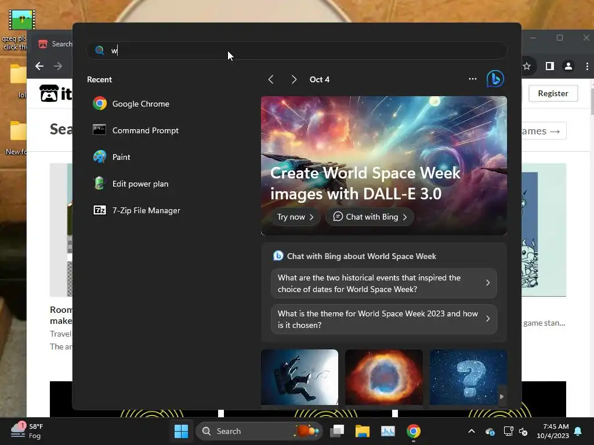Open Edit power plan from Recent
This screenshot has width=594, height=445.
[131, 184]
